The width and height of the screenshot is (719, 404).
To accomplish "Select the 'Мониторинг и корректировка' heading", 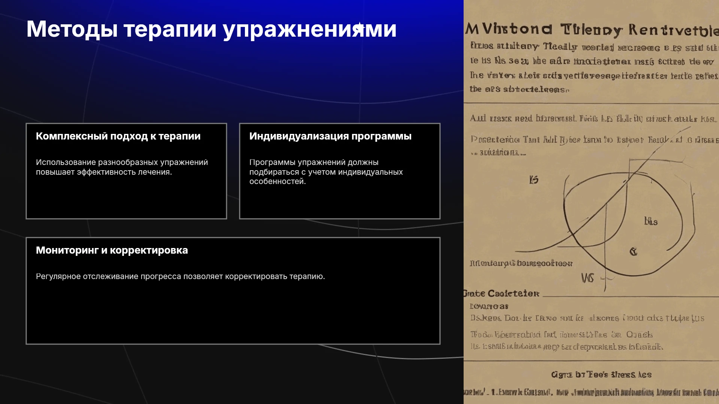I will pos(112,250).
